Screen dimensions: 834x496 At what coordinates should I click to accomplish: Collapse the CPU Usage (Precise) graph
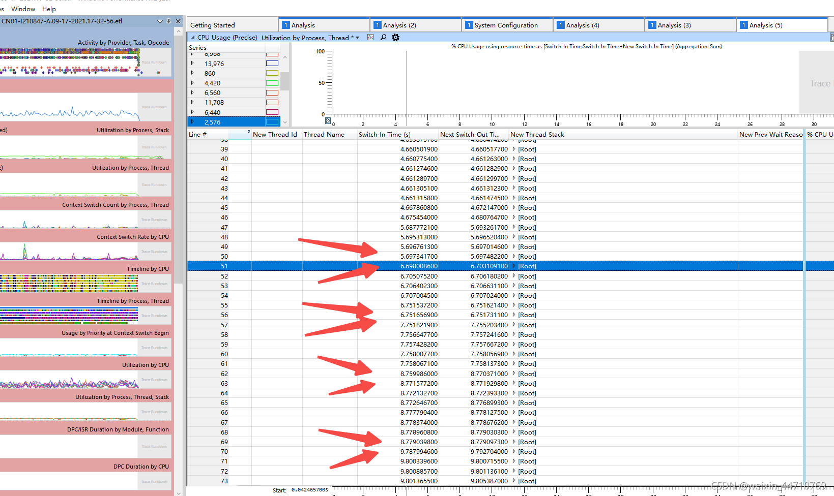(x=193, y=38)
